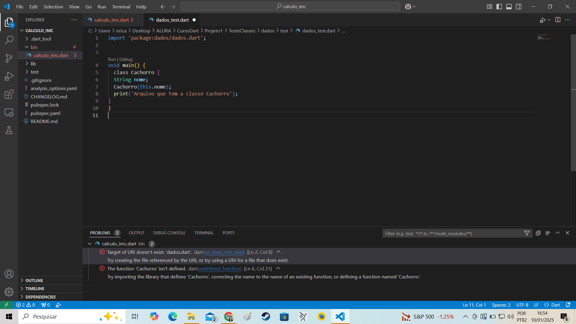Click in the Problems filter input field
This screenshot has height=324, width=576.
click(453, 233)
